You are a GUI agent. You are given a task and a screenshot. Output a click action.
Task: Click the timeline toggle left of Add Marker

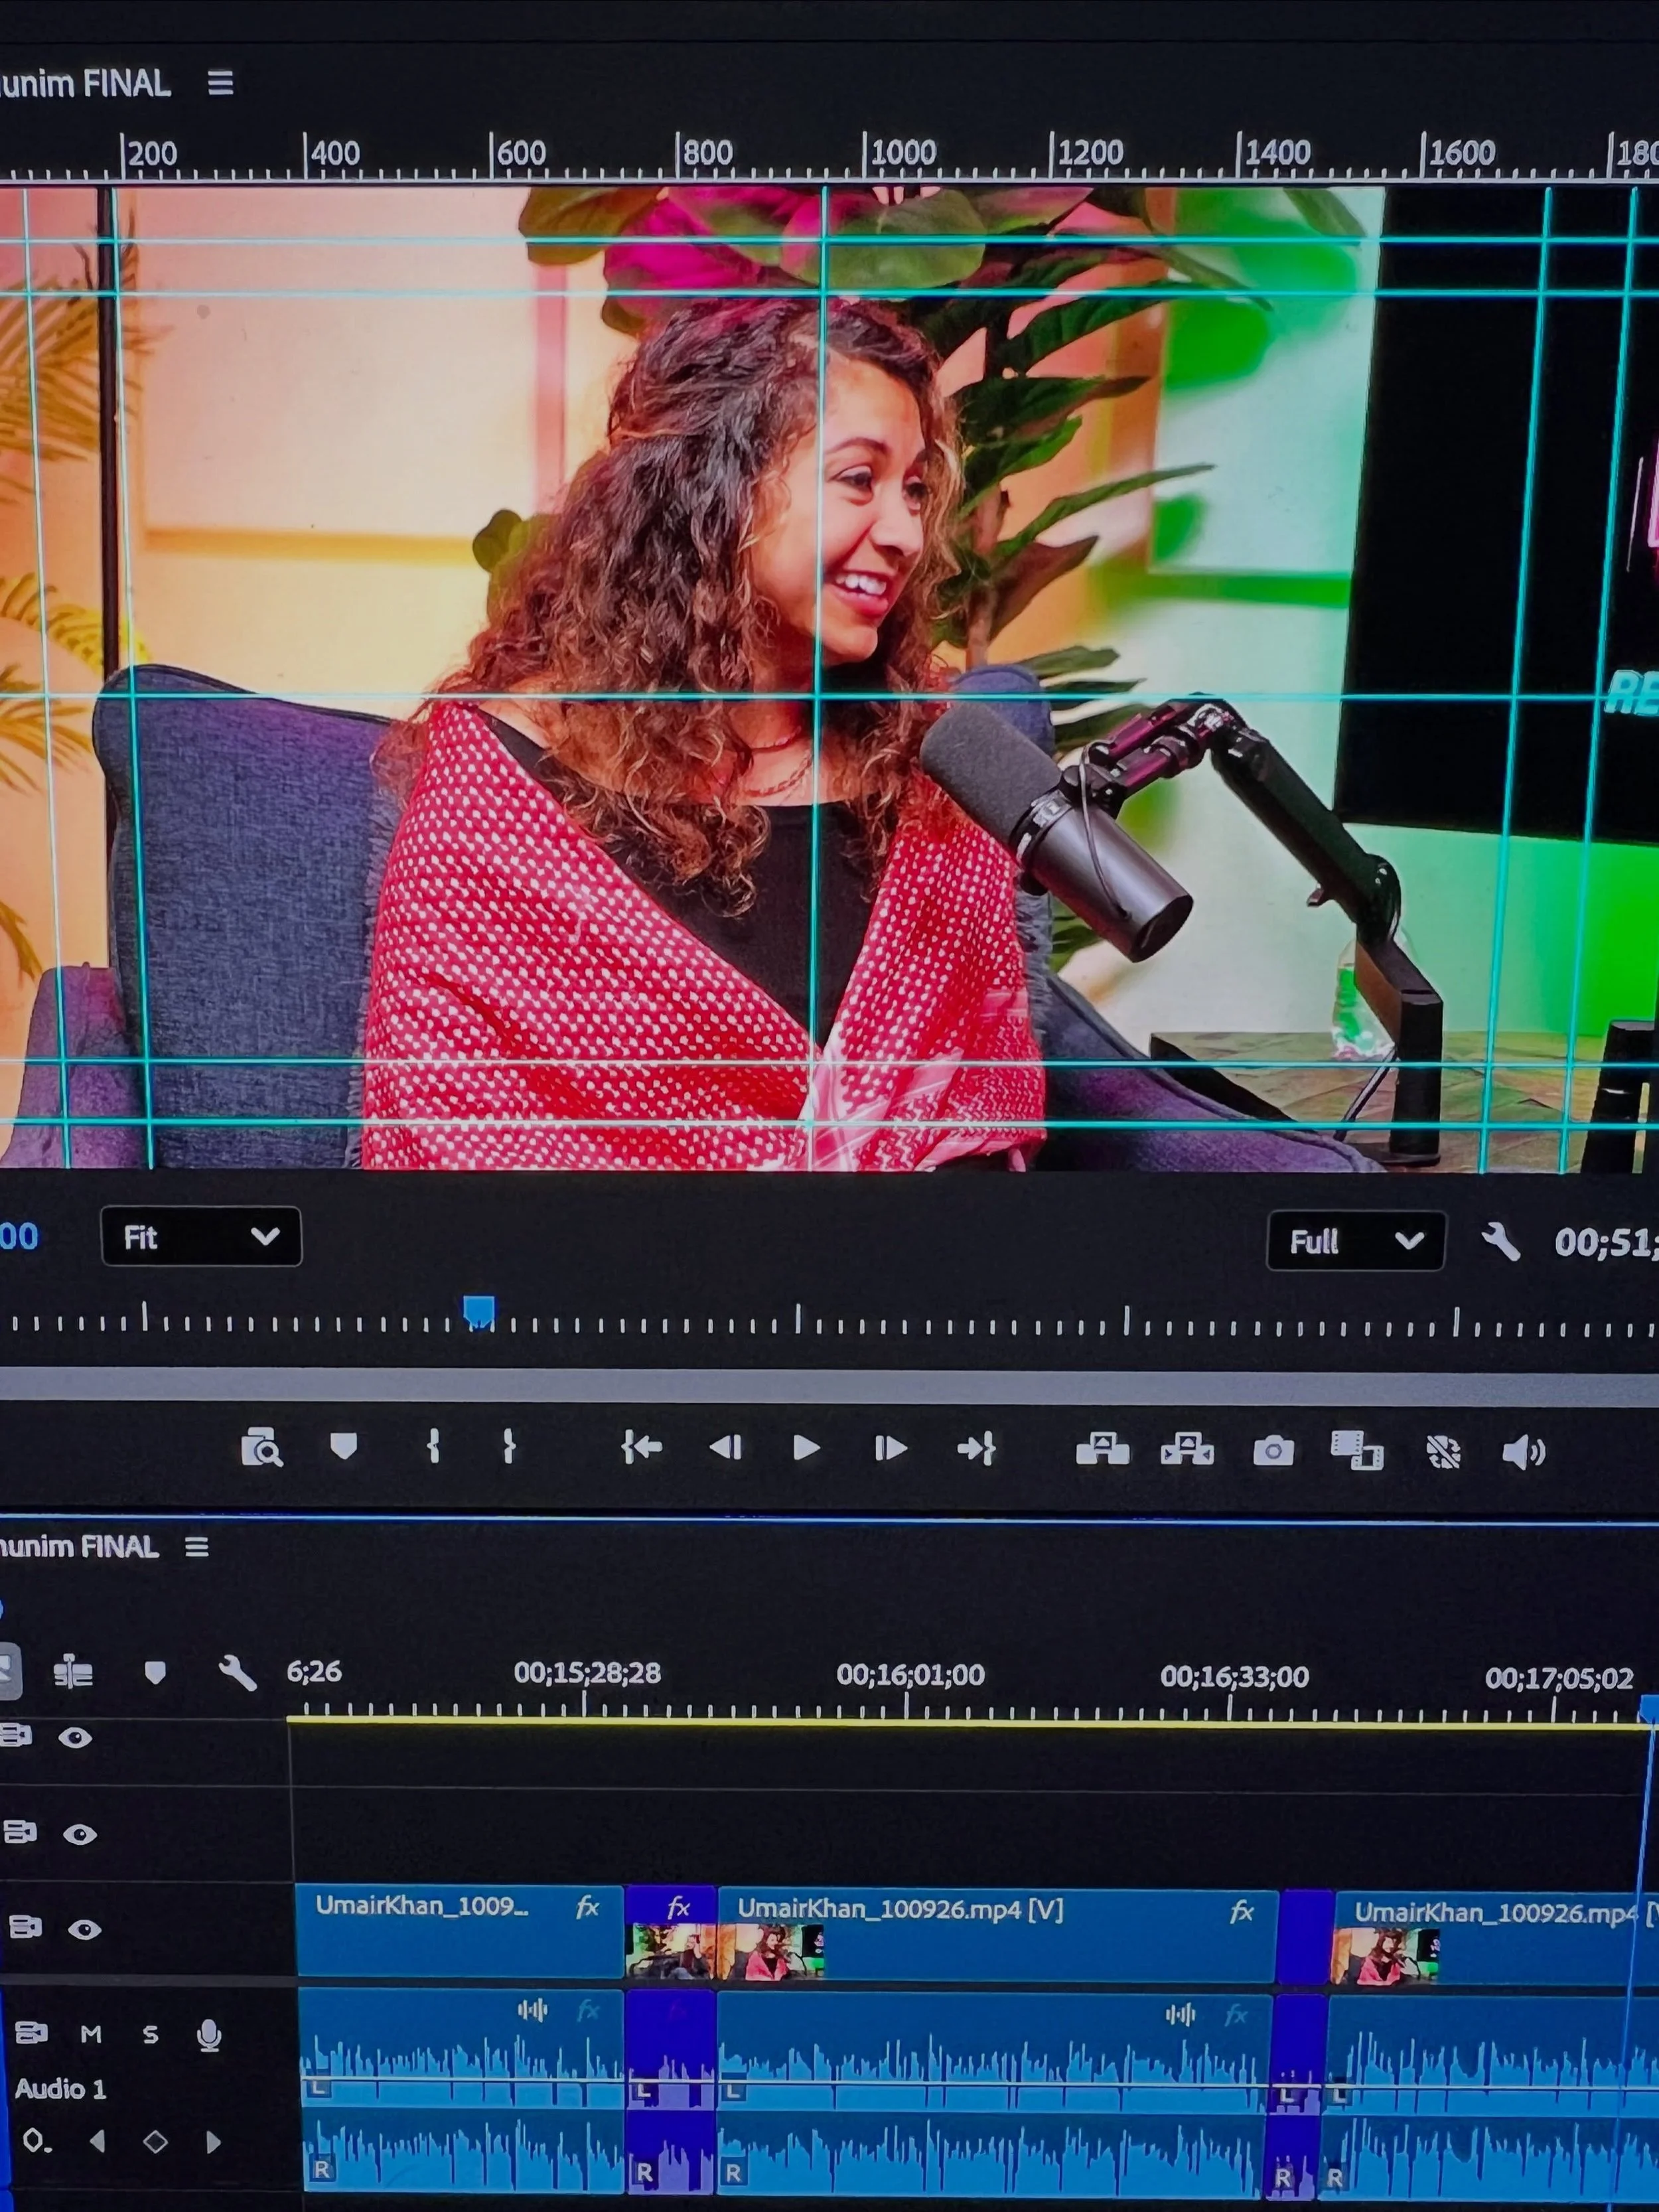coord(73,1672)
